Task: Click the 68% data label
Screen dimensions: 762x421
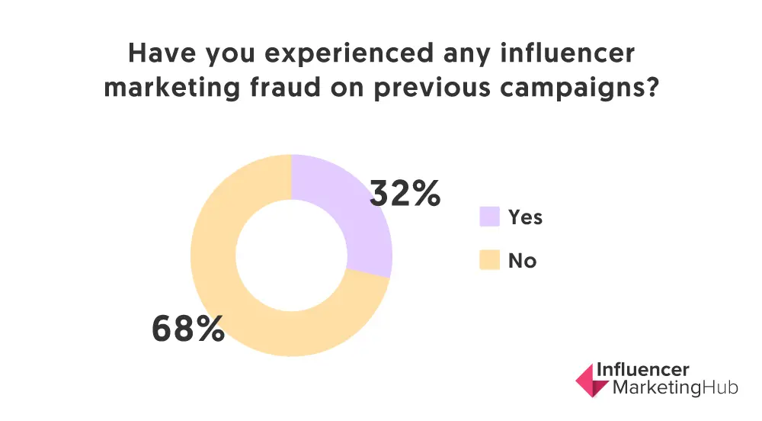Action: 187,328
